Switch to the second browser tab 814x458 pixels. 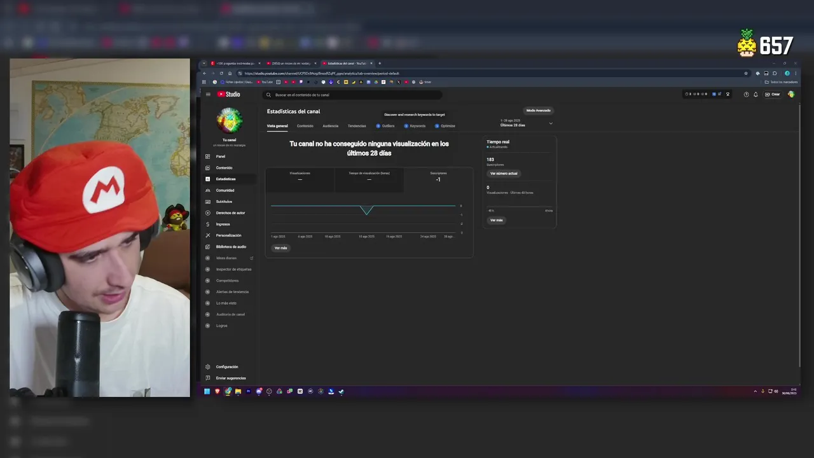pyautogui.click(x=292, y=63)
